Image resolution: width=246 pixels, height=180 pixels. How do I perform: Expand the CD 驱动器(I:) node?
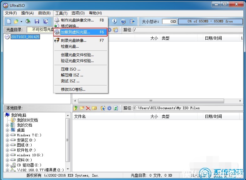7,165
